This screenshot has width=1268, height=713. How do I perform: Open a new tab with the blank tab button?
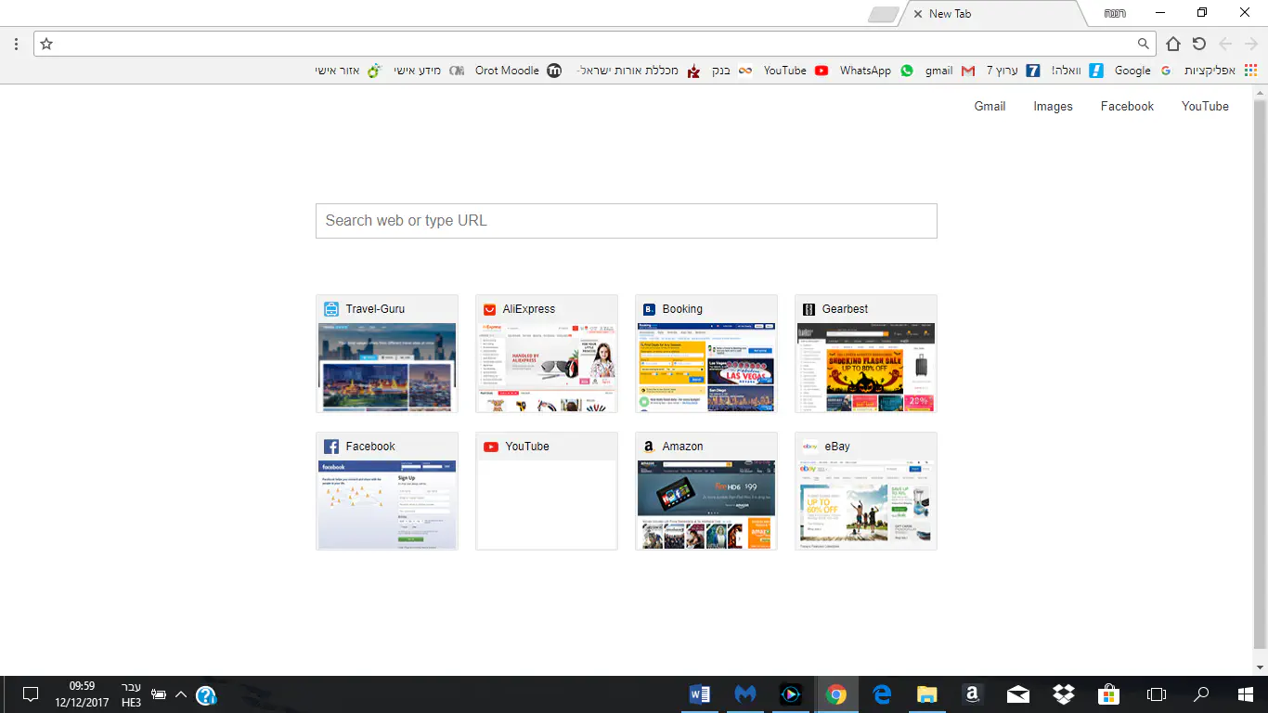click(x=883, y=15)
